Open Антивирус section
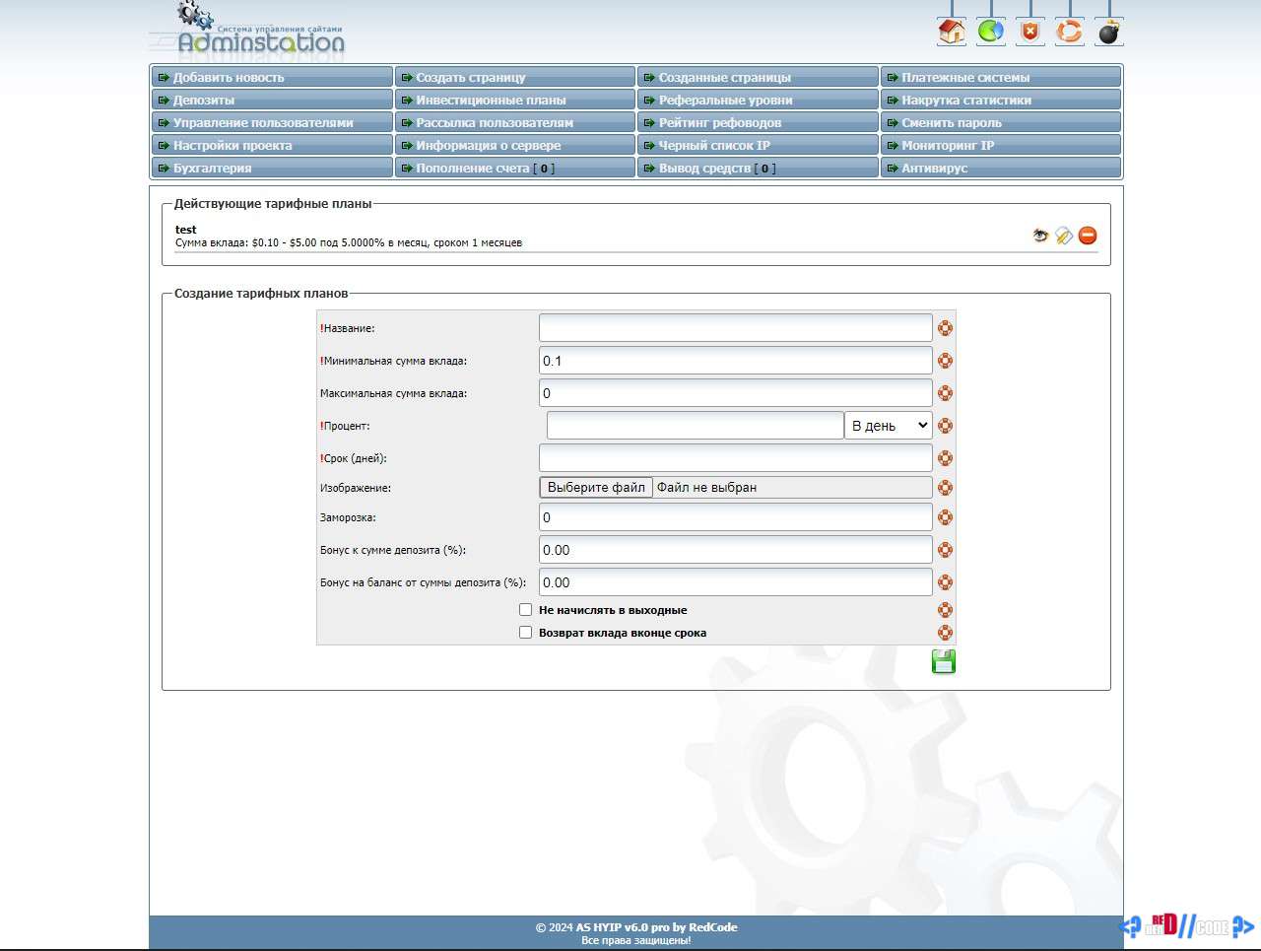Viewport: 1261px width, 951px height. (x=1001, y=168)
